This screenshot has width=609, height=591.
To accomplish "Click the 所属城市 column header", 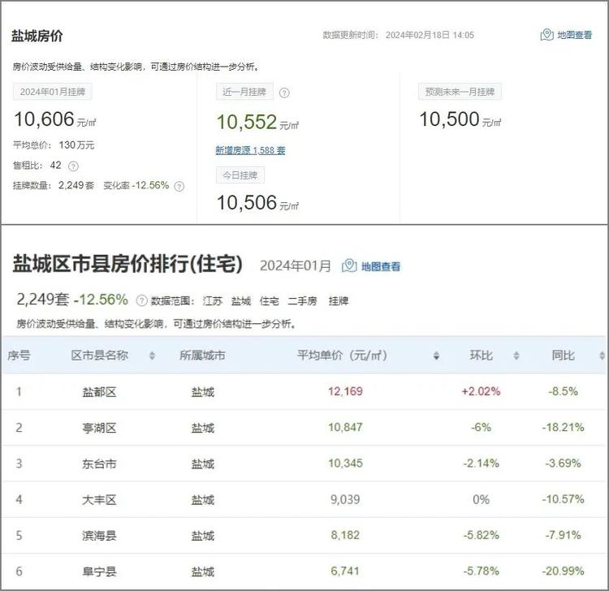I will click(202, 355).
